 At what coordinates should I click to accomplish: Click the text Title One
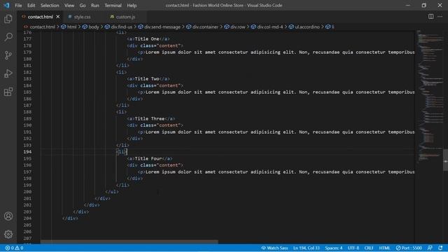147,39
